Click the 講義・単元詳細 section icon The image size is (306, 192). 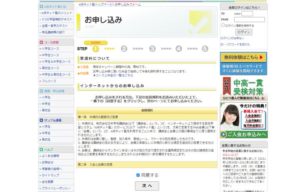pos(41,91)
